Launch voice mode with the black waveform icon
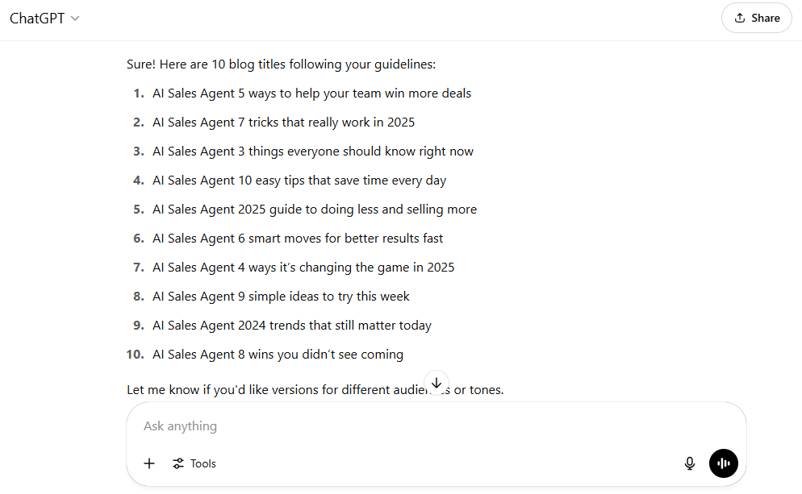 coord(724,463)
